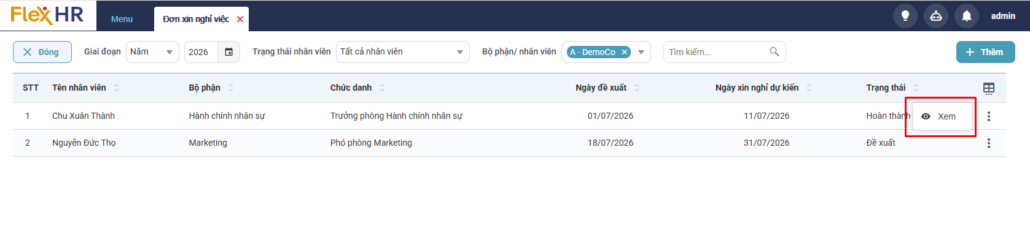
Task: Click the date 01/07/2026
Action: (x=611, y=116)
